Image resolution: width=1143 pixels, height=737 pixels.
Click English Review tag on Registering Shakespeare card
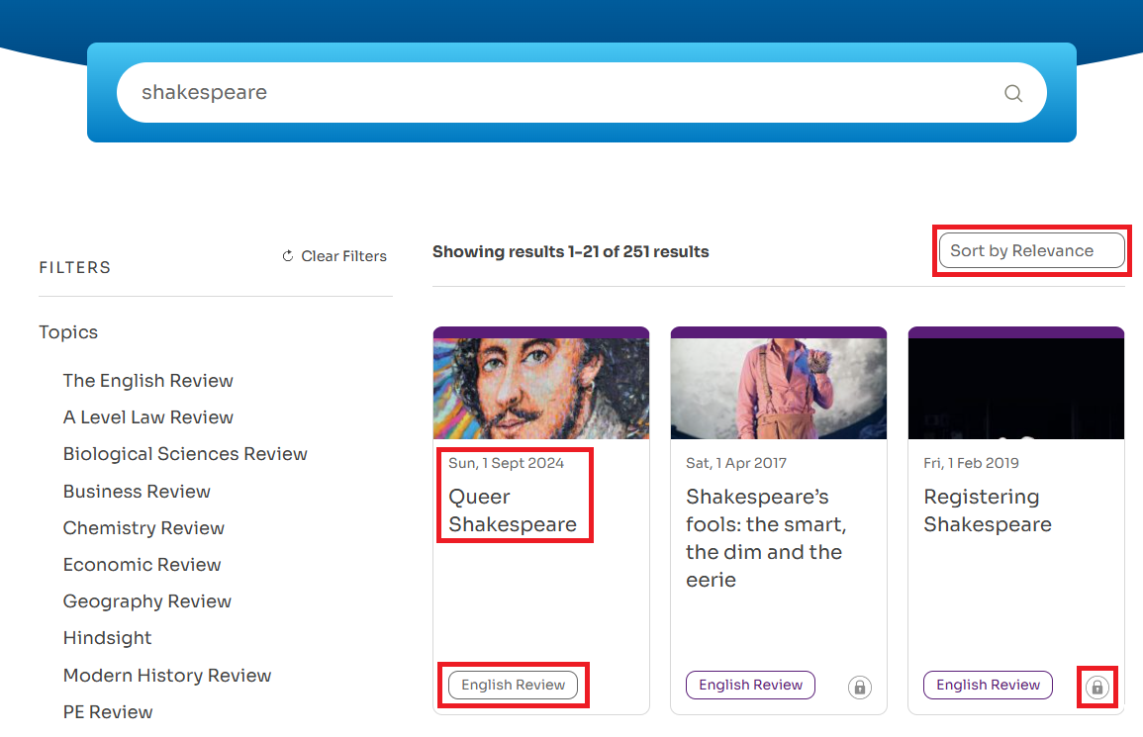click(988, 685)
